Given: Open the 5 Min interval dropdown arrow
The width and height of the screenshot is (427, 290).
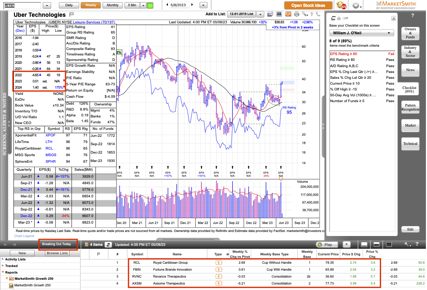Looking at the screenshot, I should tap(143, 5).
